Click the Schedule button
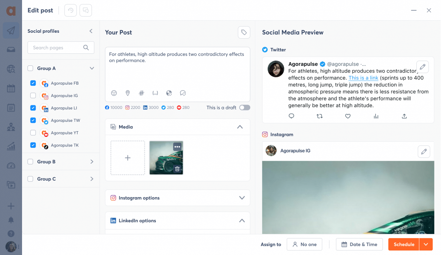Viewport: 441px width, 255px height. click(x=404, y=244)
